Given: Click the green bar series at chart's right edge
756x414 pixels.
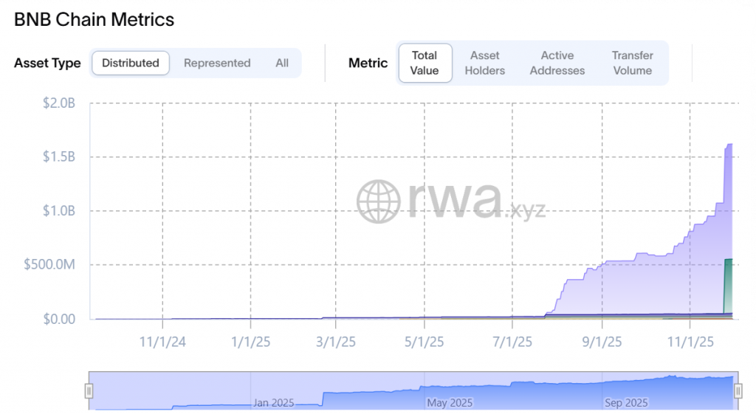Looking at the screenshot, I should (729, 287).
